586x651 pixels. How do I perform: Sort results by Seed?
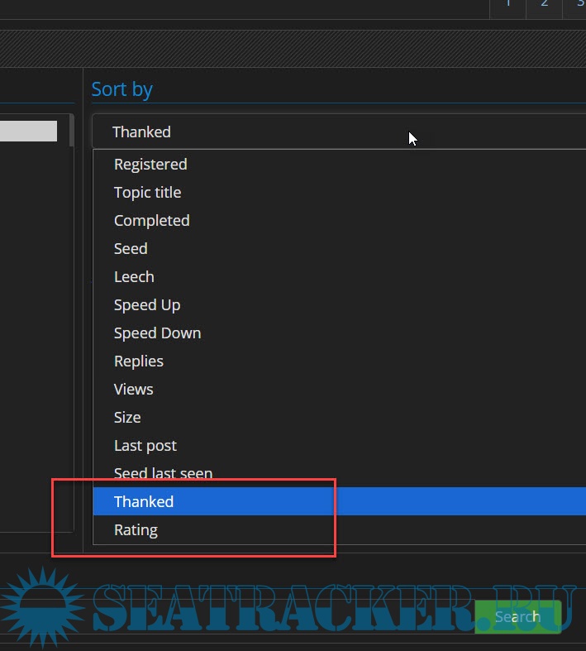click(x=131, y=249)
